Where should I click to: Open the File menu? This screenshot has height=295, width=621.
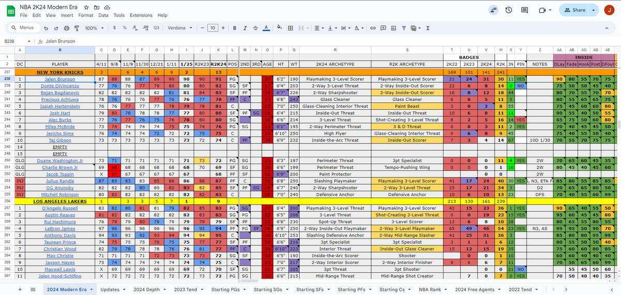pos(24,16)
